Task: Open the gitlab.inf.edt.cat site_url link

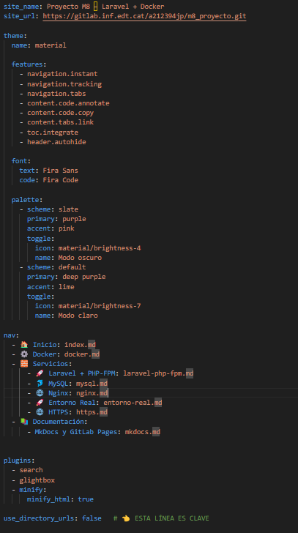Action: click(x=144, y=16)
